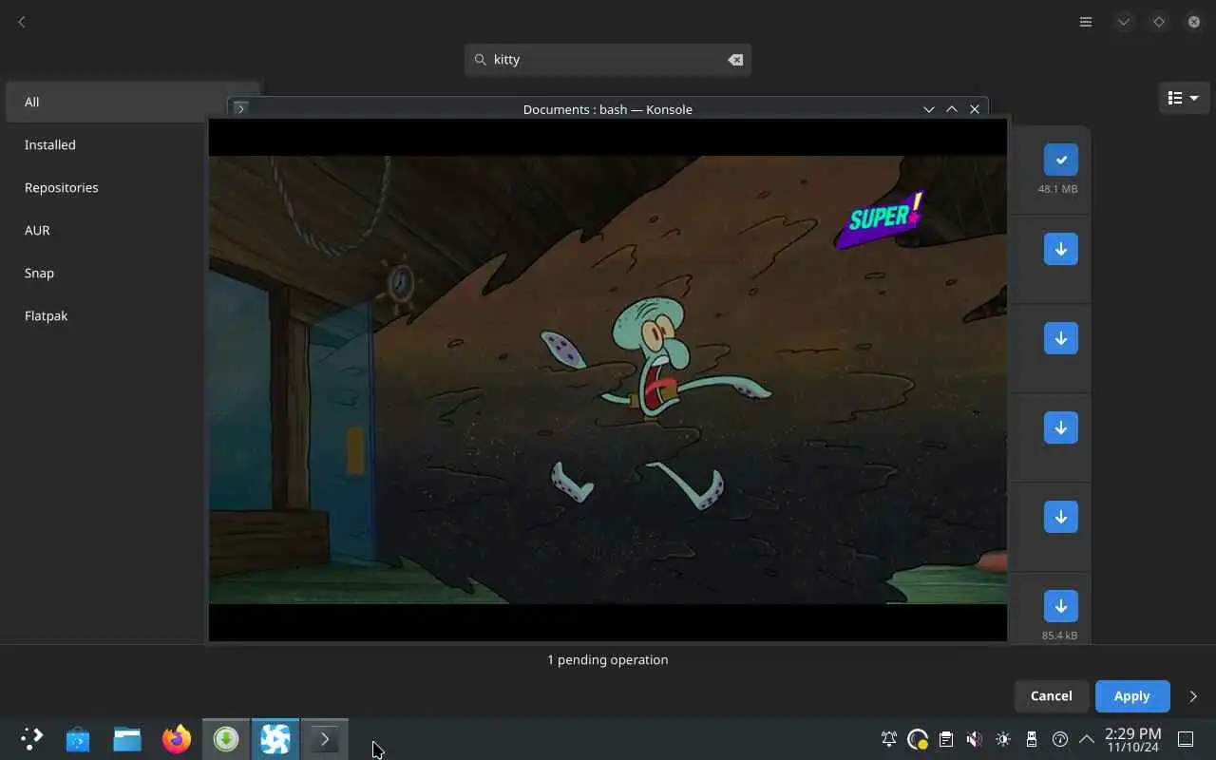Open the clipboard tray icon
The image size is (1216, 760).
click(946, 739)
